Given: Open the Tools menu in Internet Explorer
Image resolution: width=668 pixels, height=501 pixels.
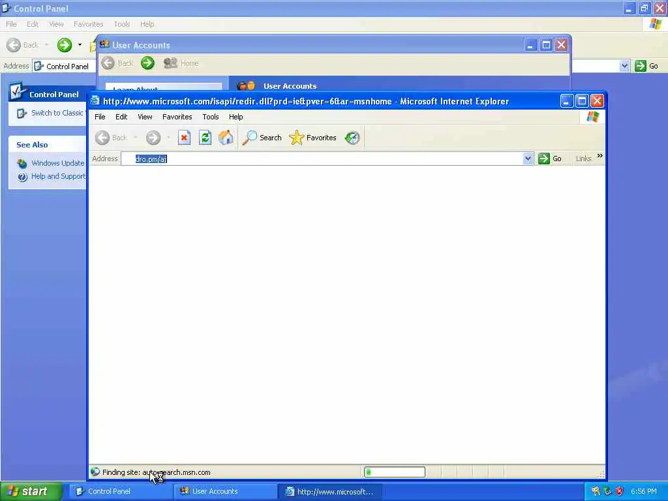Looking at the screenshot, I should click(x=211, y=117).
